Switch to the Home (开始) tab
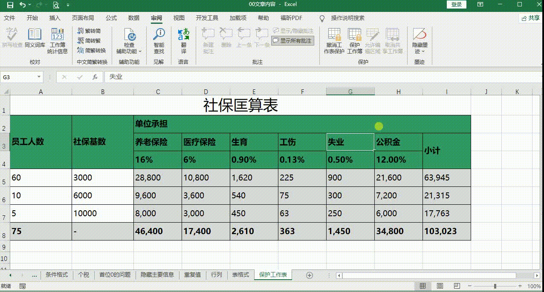Image resolution: width=544 pixels, height=292 pixels. pos(32,18)
